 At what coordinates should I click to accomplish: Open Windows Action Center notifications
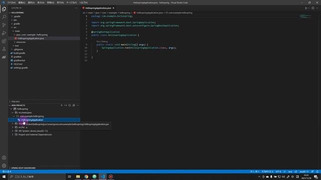click(316, 176)
